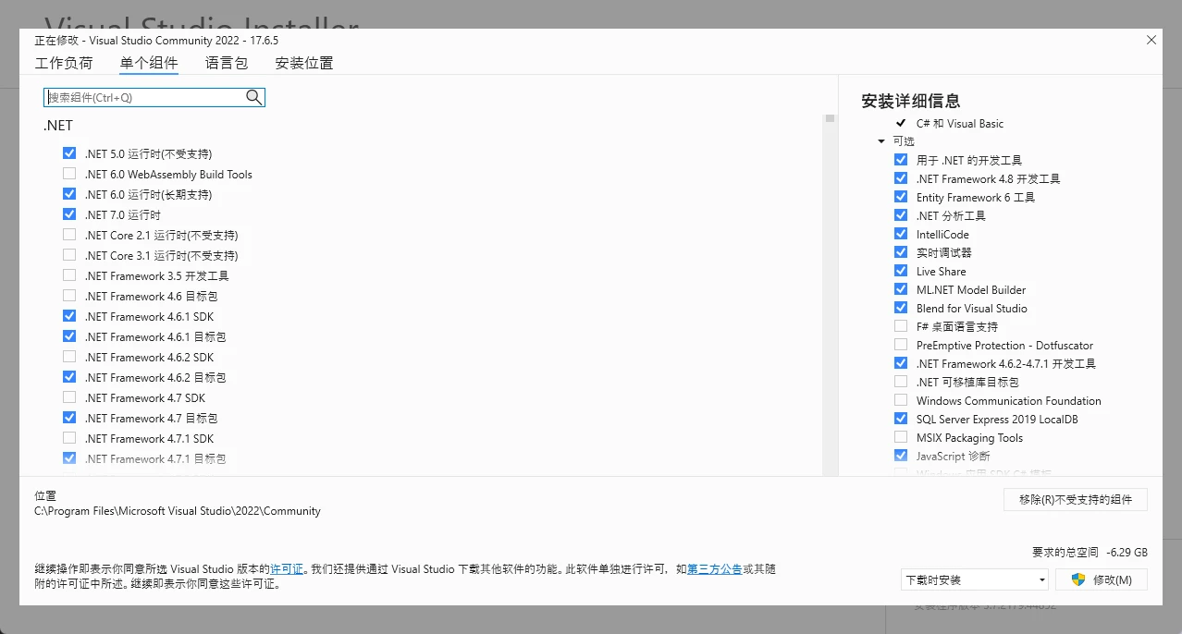1182x634 pixels.
Task: Open the 安装位置 tab
Action: (304, 63)
